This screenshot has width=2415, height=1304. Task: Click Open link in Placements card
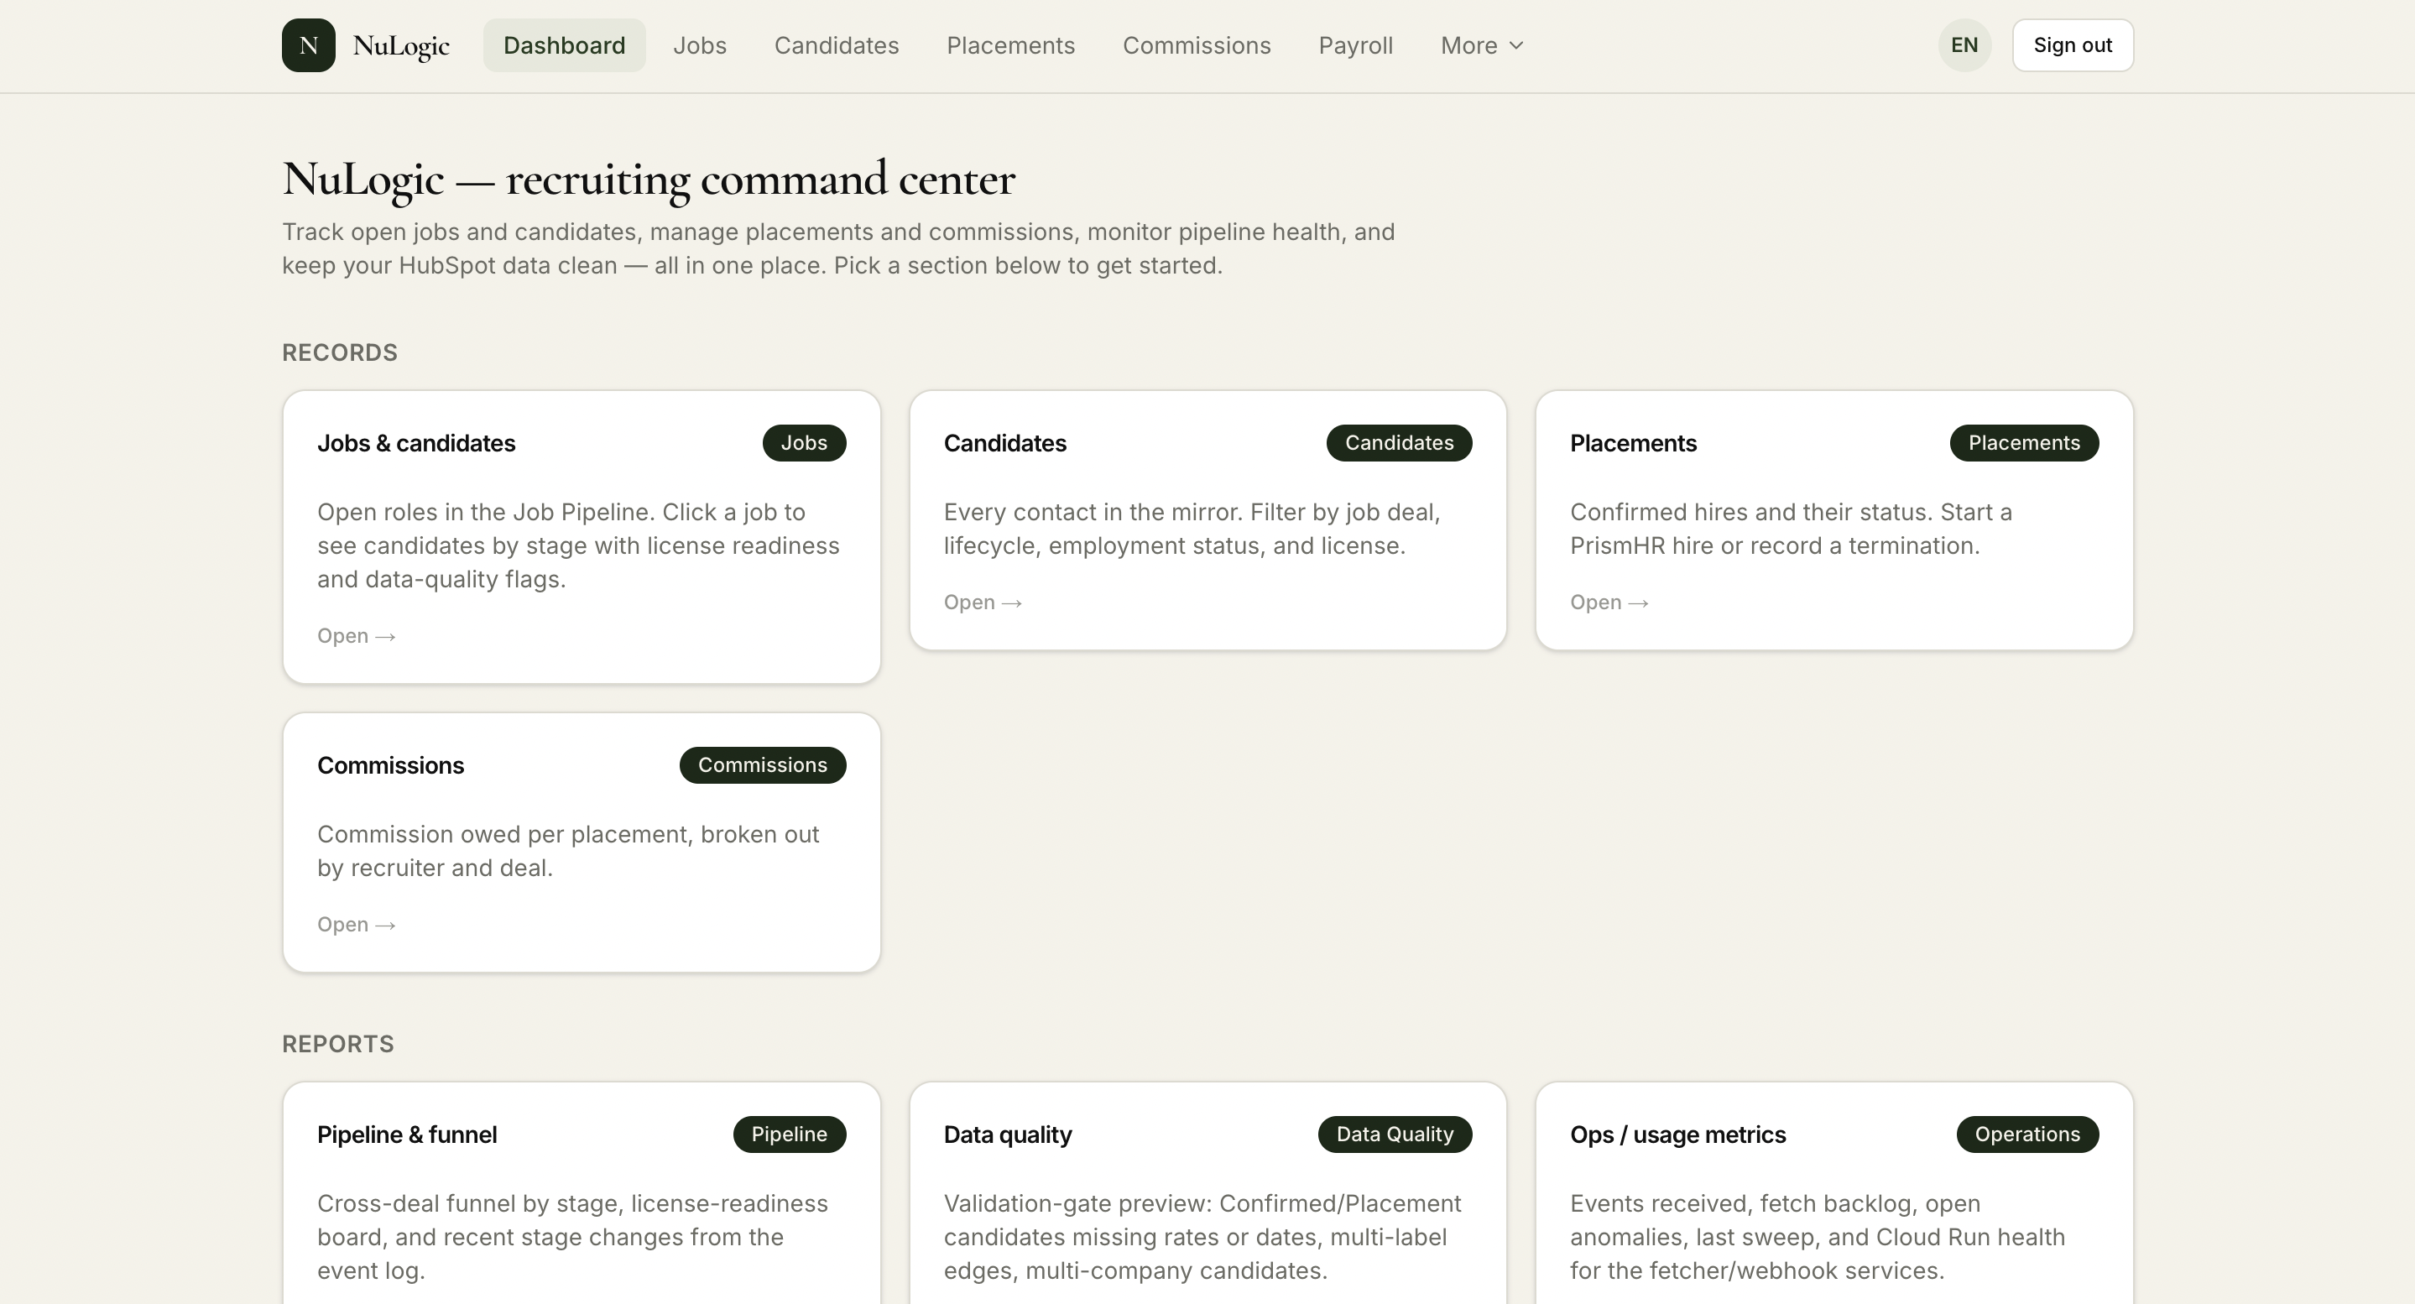1609,602
